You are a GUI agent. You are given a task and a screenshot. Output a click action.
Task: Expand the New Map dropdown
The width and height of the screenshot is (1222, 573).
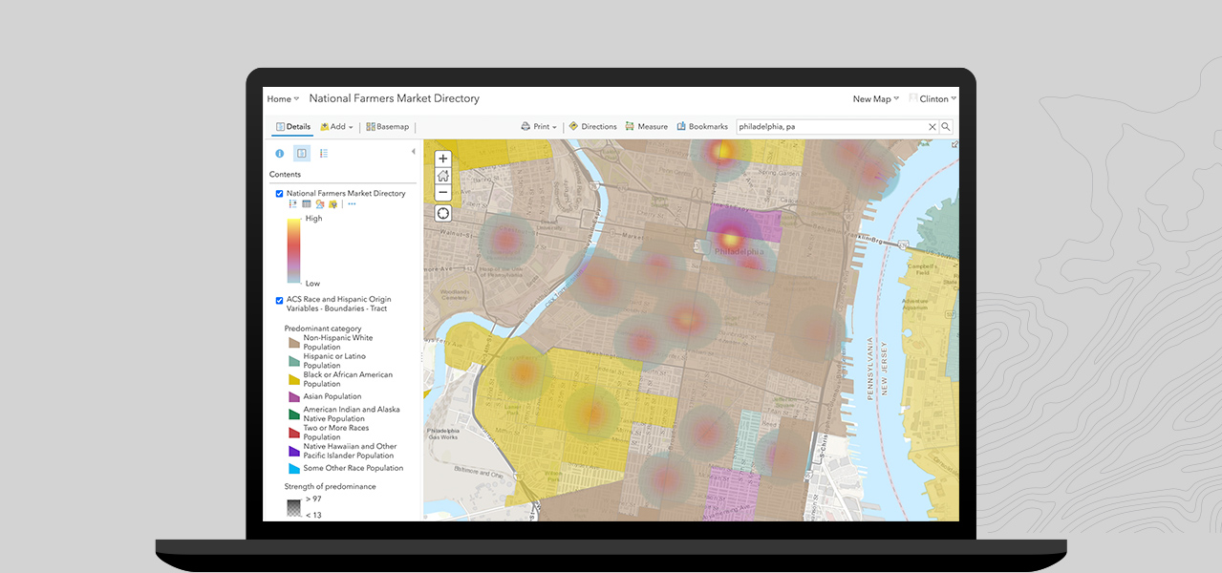coord(876,99)
